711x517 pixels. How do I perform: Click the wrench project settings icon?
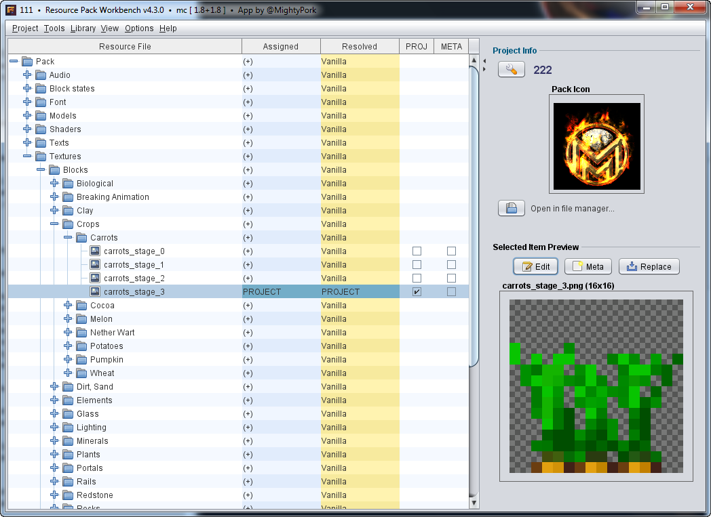(512, 70)
